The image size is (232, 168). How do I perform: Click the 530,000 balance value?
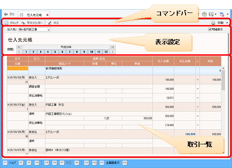217,107
